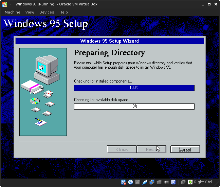Click the disk space 0% progress bar
The width and height of the screenshot is (220, 187).
(134, 107)
